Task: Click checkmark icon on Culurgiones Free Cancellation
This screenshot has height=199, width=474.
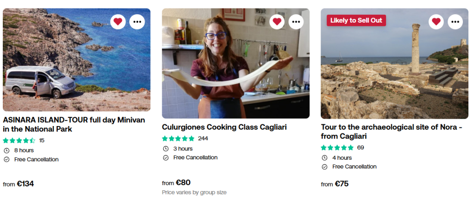Action: 165,158
